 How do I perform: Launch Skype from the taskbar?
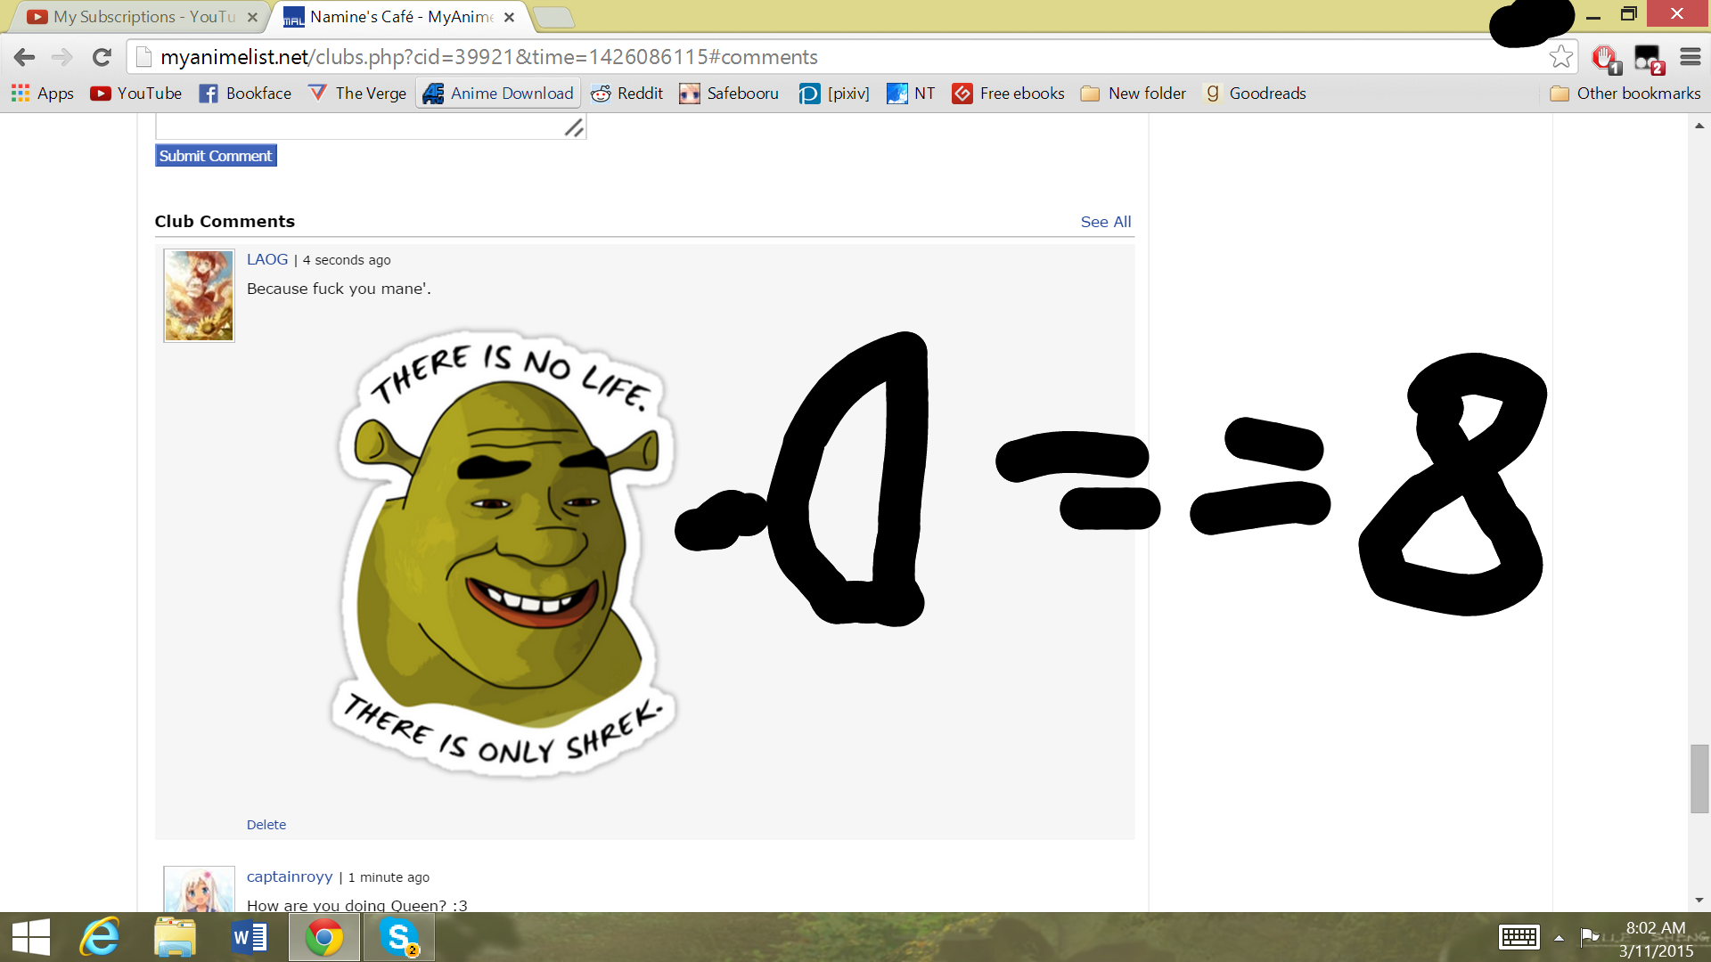pyautogui.click(x=398, y=937)
